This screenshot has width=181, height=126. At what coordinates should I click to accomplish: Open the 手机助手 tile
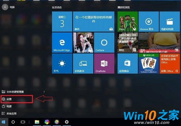click(83, 63)
